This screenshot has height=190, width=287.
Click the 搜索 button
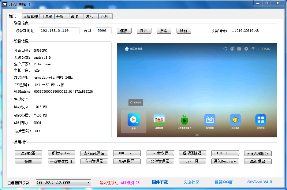click(x=164, y=31)
